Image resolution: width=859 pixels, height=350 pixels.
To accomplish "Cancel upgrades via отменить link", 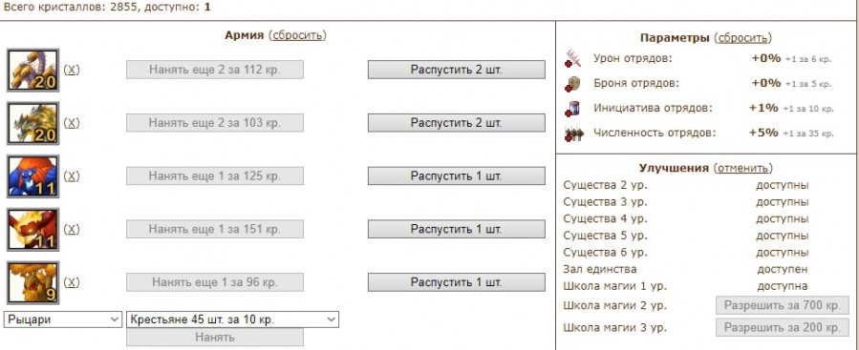I will click(x=742, y=168).
